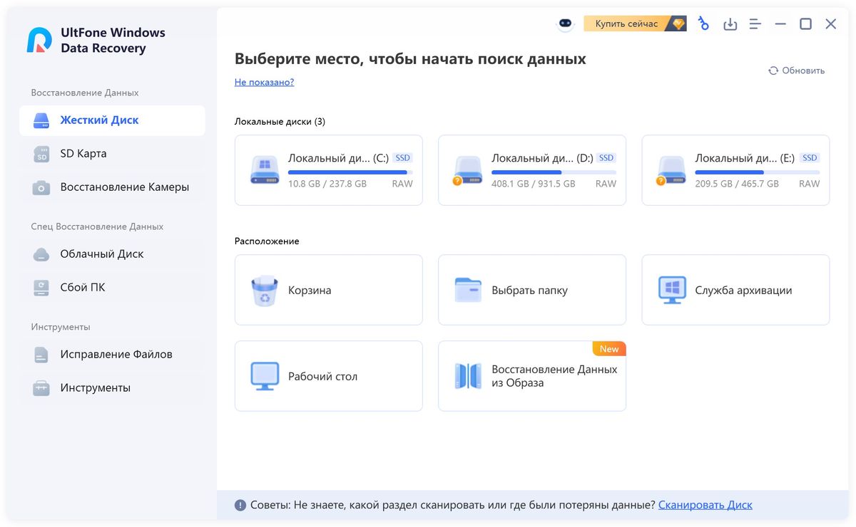The image size is (856, 527).
Task: Follow the Сканировать Диск link
Action: click(705, 505)
